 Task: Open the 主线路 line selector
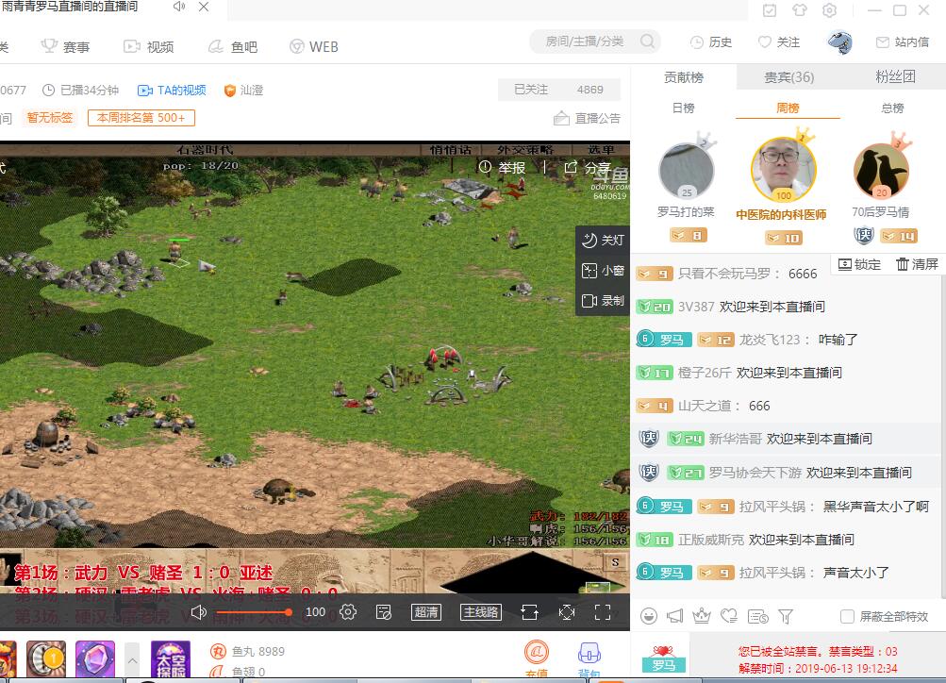480,612
